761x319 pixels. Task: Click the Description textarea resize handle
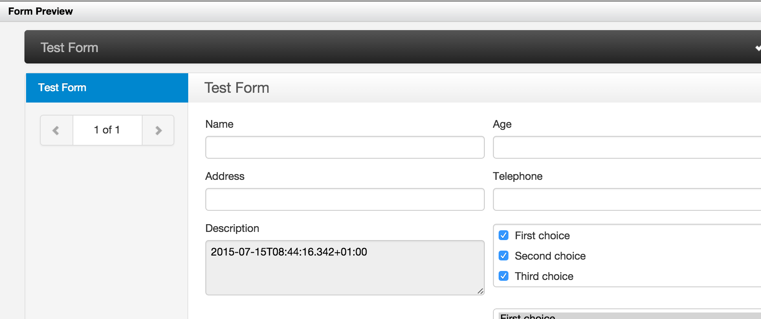[x=480, y=291]
